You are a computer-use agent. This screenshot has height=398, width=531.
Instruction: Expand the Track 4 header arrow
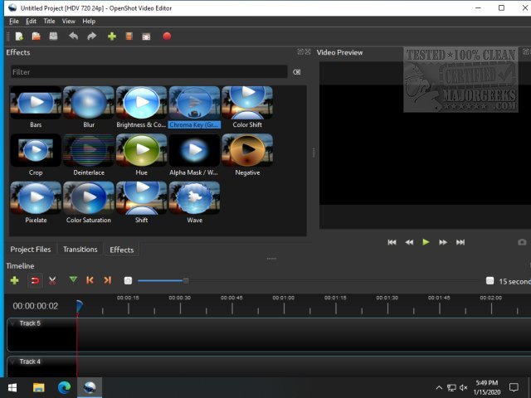pyautogui.click(x=13, y=362)
